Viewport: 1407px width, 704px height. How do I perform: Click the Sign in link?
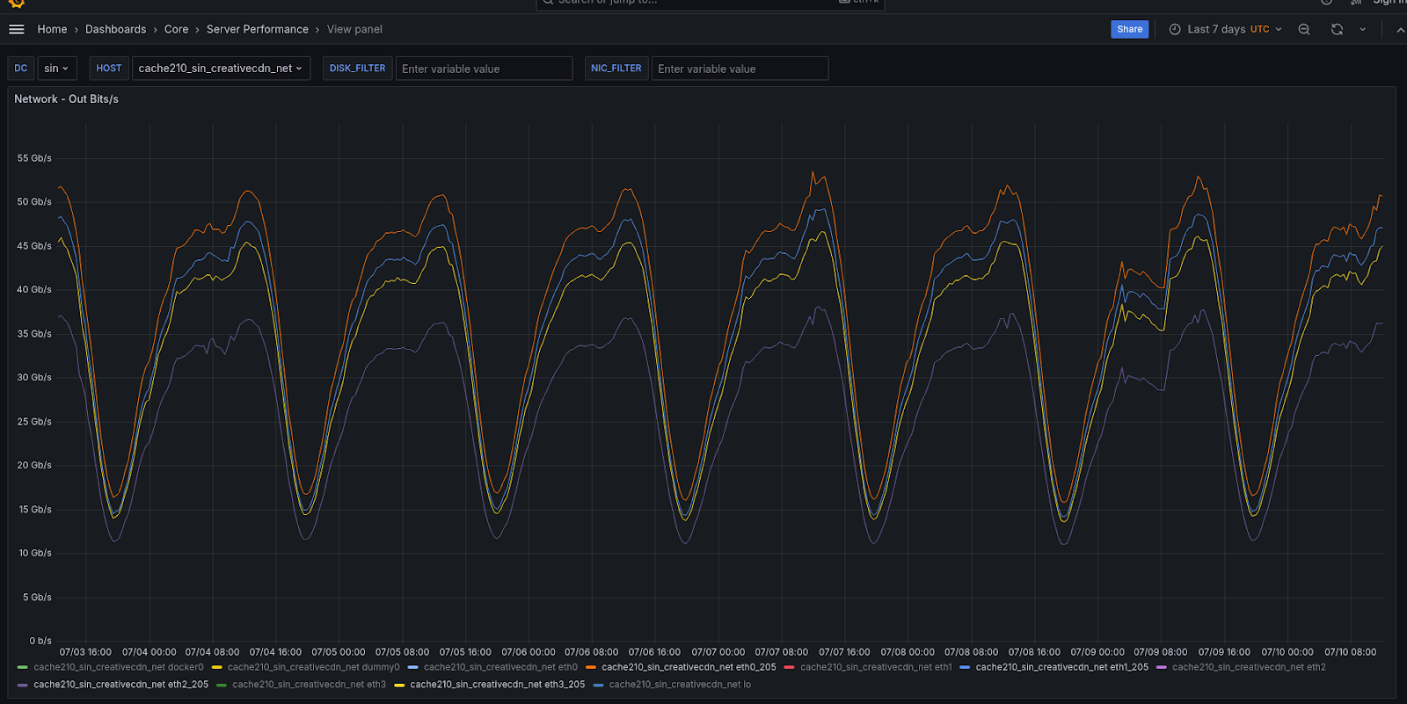click(1389, 3)
